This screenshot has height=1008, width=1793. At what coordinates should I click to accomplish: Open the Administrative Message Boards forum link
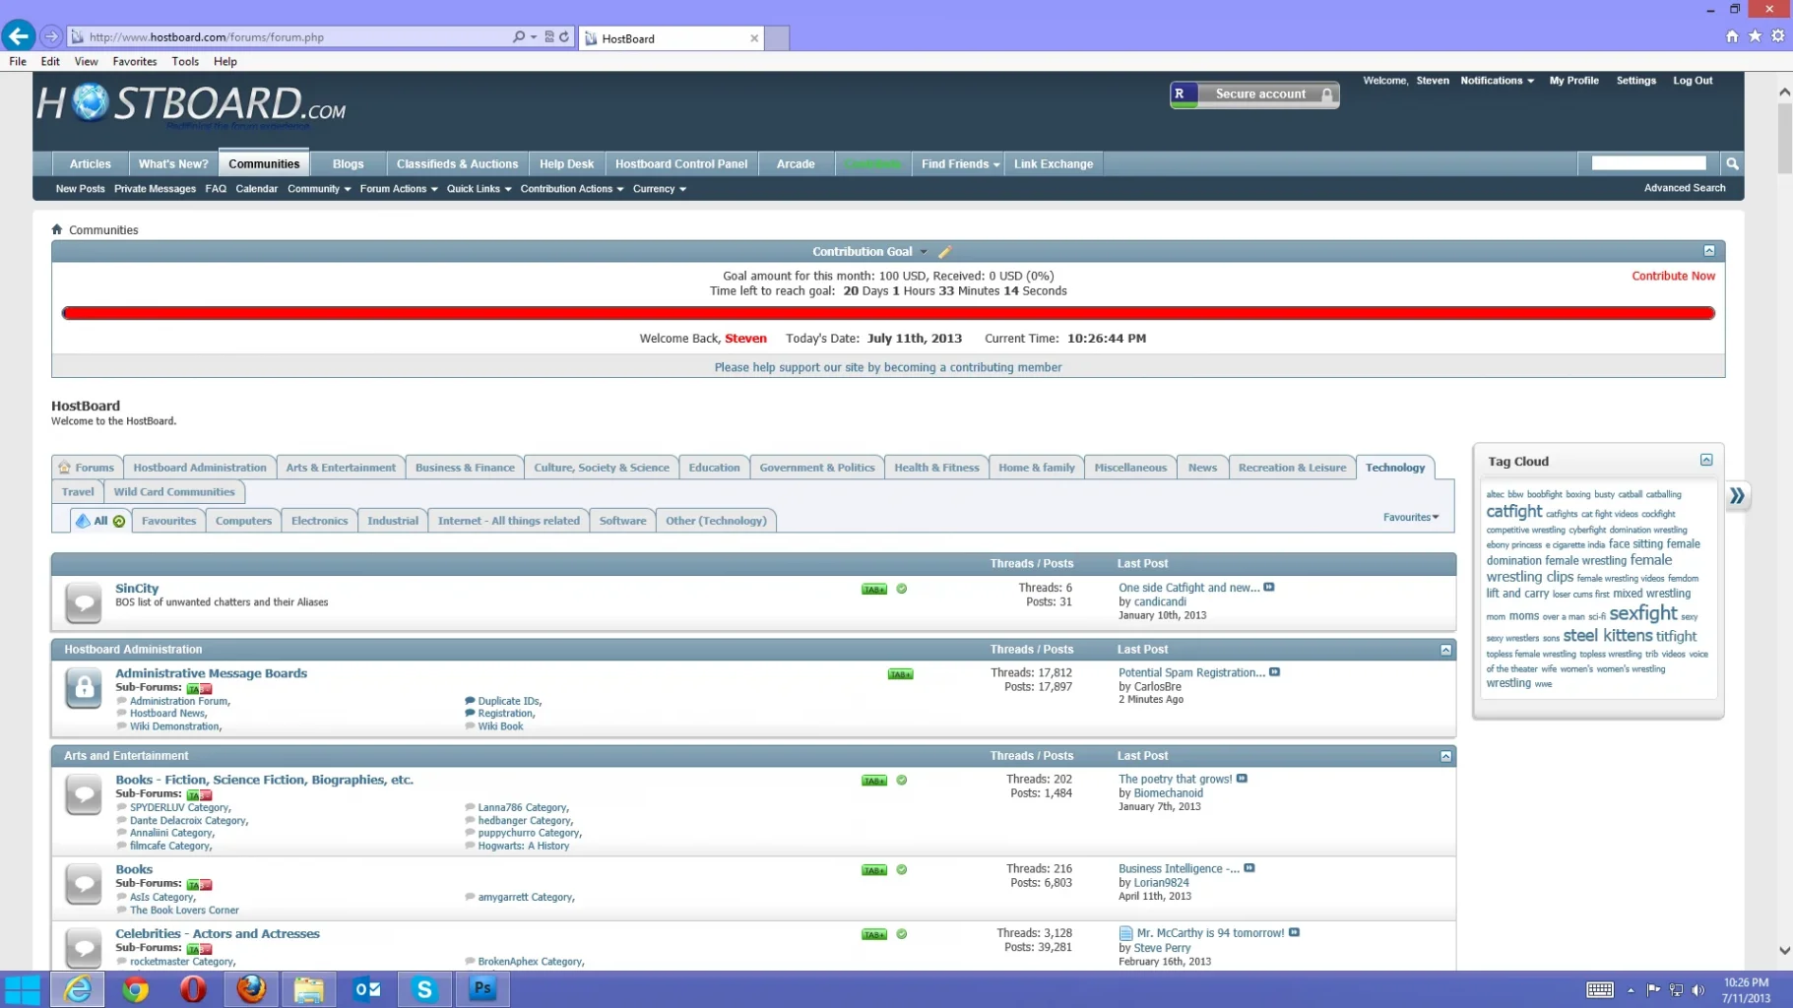pos(211,673)
